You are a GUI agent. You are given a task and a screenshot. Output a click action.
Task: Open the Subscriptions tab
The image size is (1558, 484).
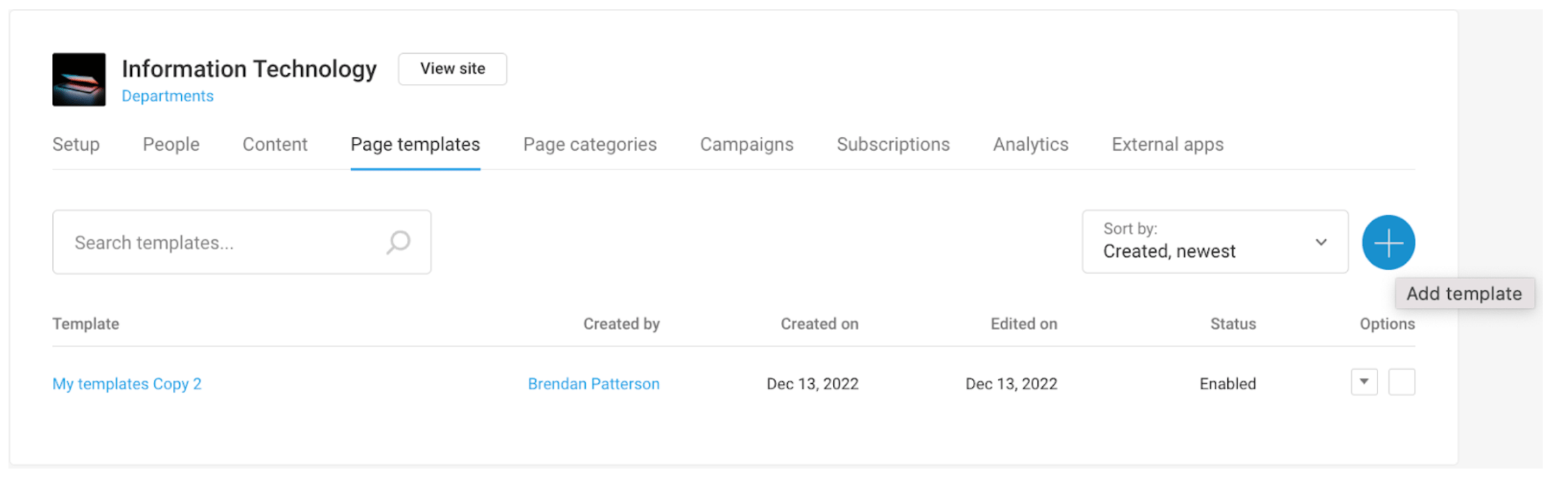pyautogui.click(x=893, y=145)
